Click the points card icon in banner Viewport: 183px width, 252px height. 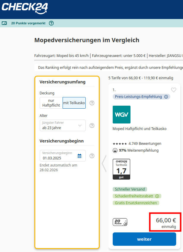4,23
